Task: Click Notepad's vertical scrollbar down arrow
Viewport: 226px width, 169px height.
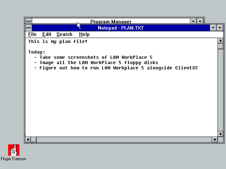Action: tap(220, 134)
